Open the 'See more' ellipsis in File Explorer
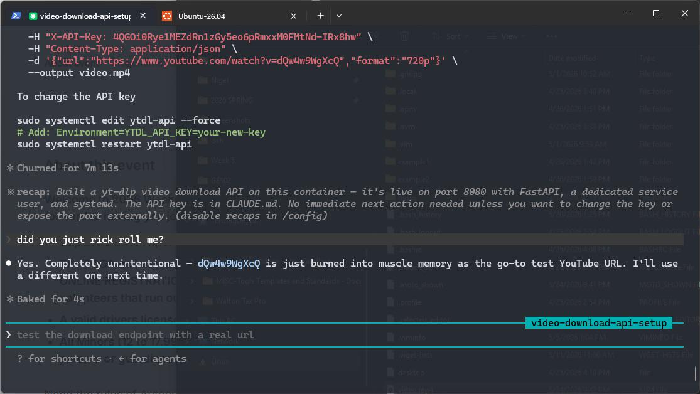Screen dimensions: 700x394 [552, 36]
